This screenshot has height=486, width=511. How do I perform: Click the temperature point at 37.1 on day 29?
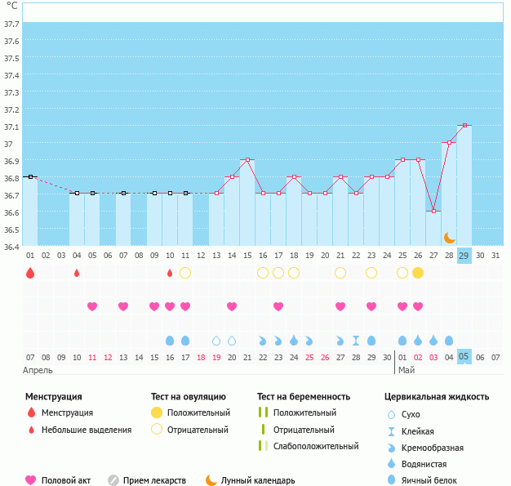pos(464,126)
